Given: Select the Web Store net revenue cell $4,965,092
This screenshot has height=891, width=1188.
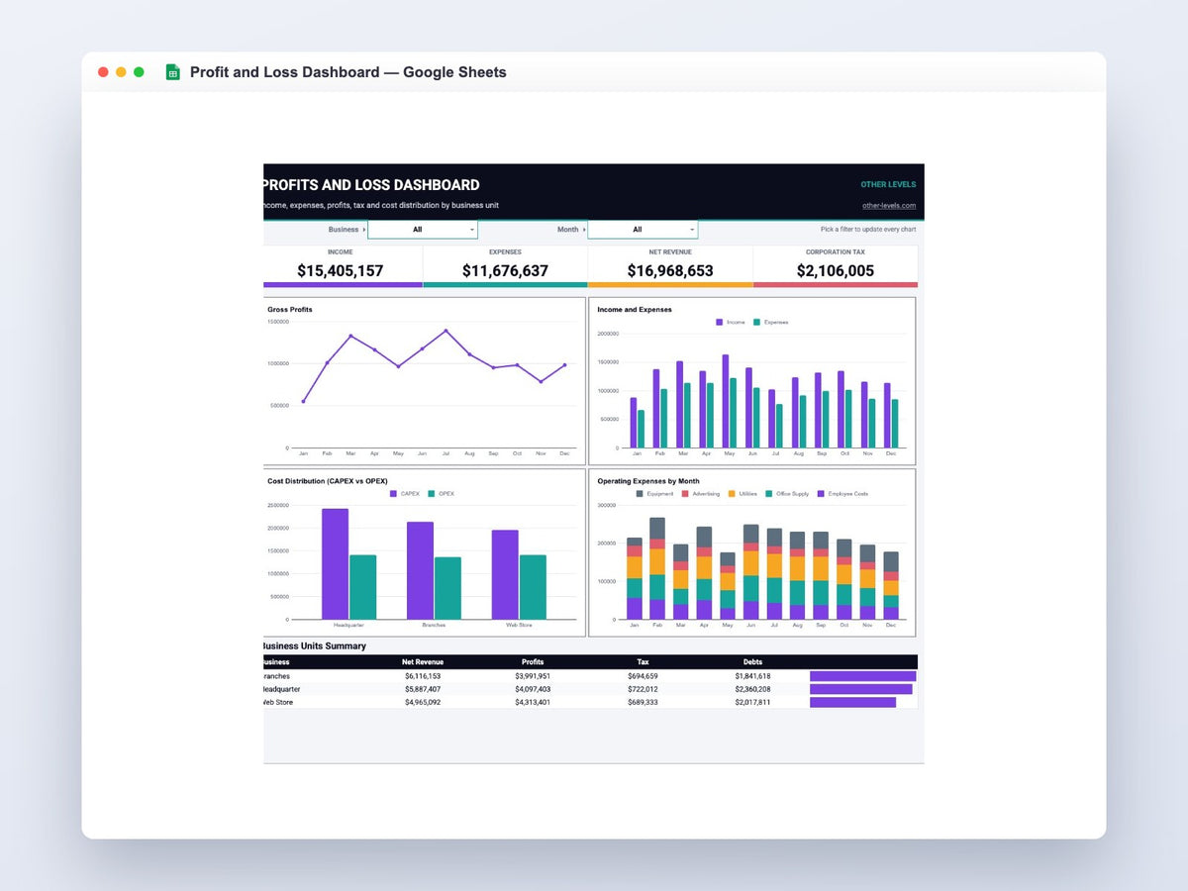Looking at the screenshot, I should [x=423, y=702].
